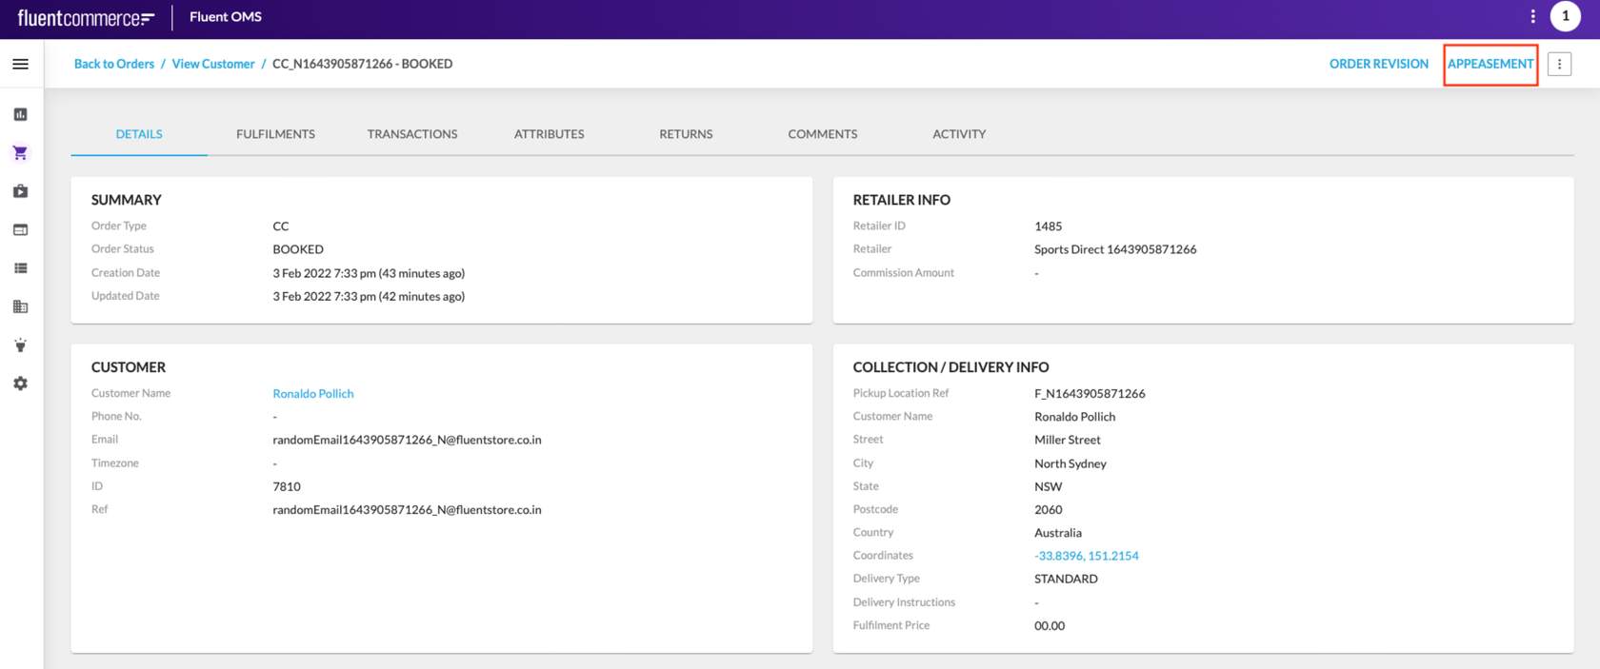This screenshot has width=1600, height=669.
Task: View the Activity tab
Action: point(959,134)
